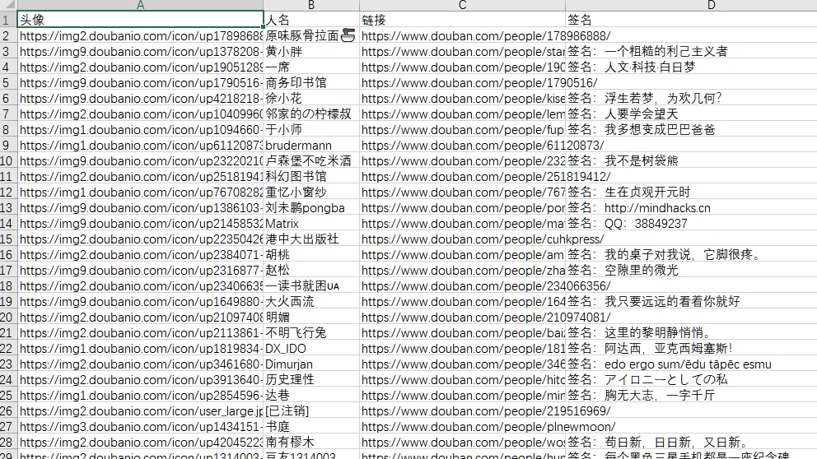
Task: Click link cell douban.com/people/234066356/
Action: point(462,285)
